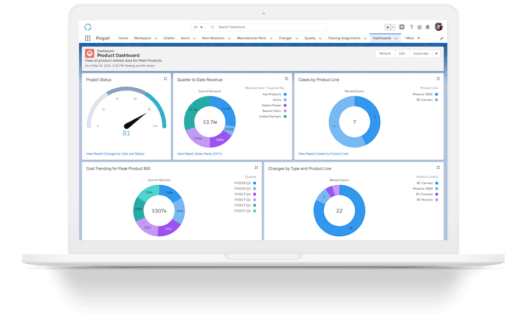Go to the Home tab
The image size is (528, 313).
123,38
